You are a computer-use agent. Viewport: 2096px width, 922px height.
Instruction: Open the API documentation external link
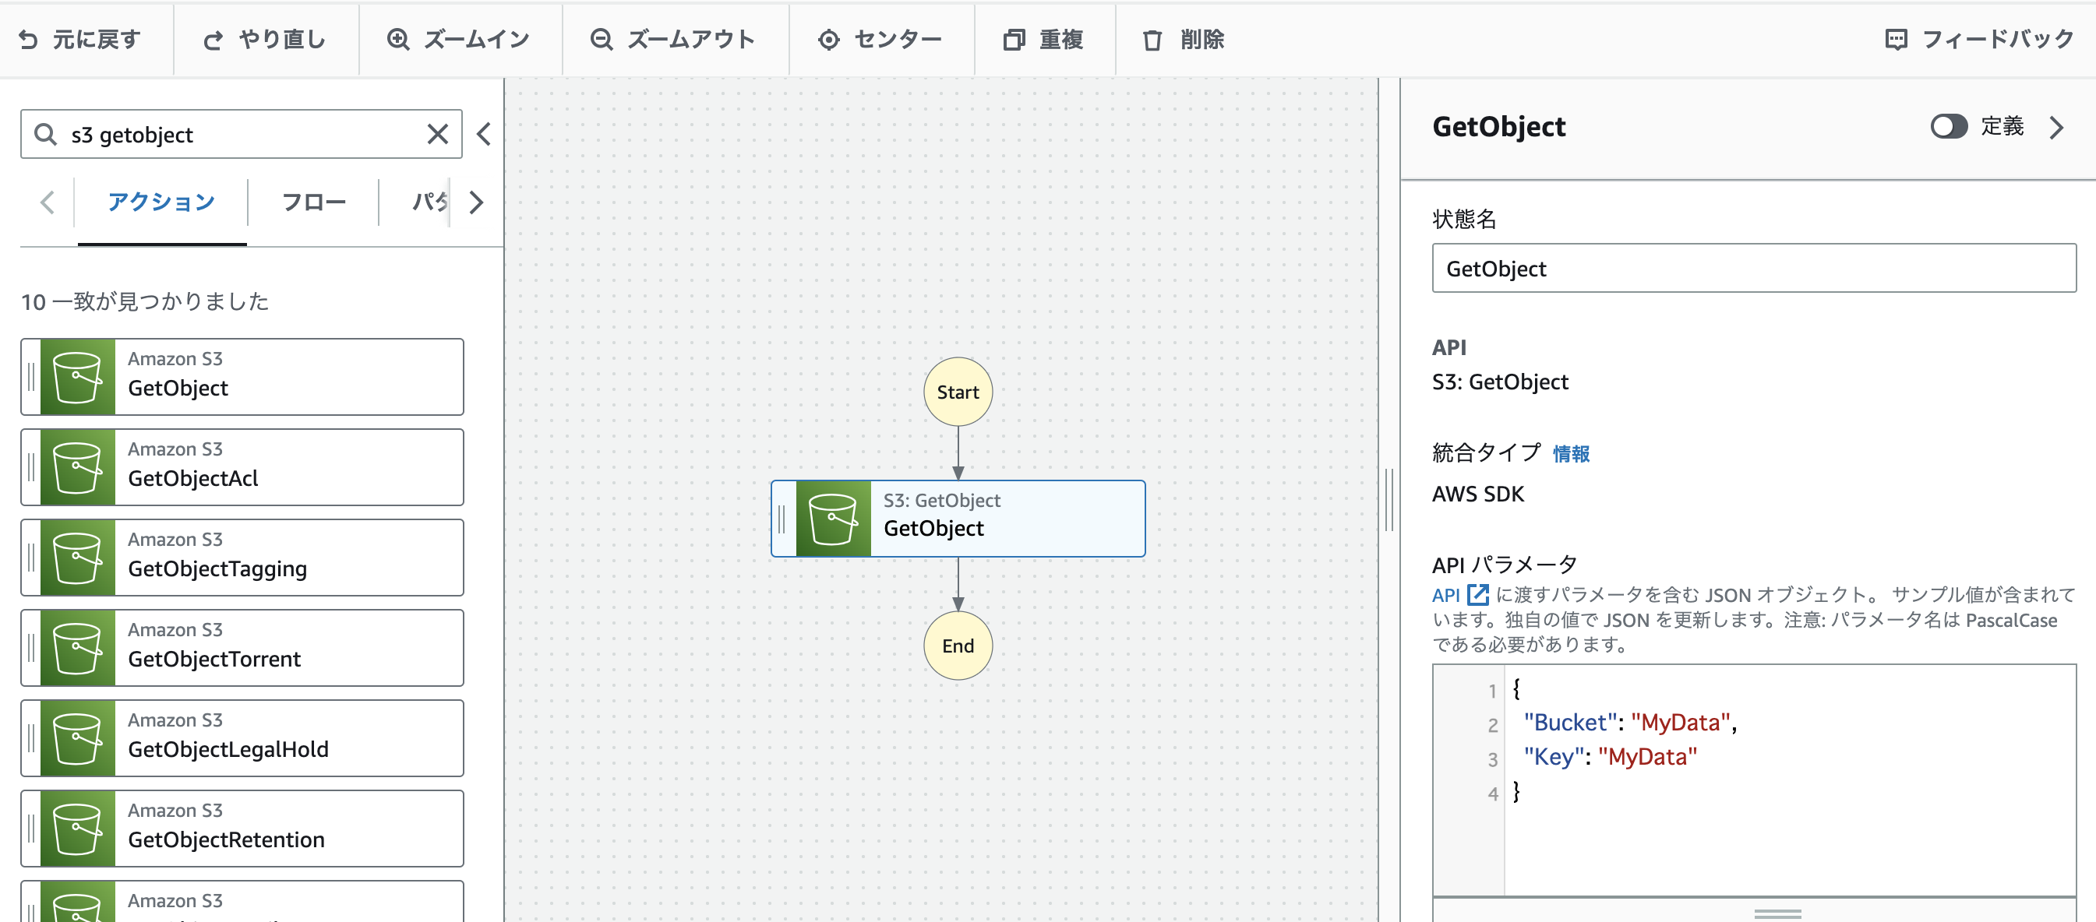[x=1477, y=594]
